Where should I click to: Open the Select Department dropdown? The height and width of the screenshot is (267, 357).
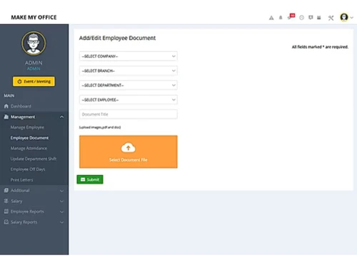click(x=129, y=85)
